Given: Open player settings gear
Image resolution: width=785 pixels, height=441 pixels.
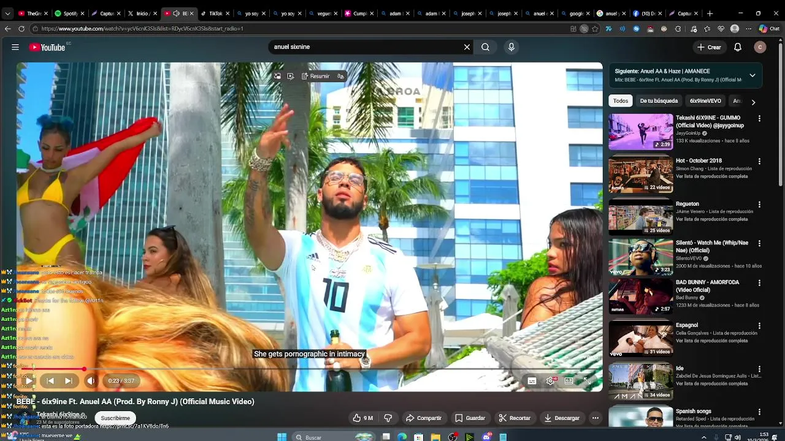Looking at the screenshot, I should (x=550, y=381).
